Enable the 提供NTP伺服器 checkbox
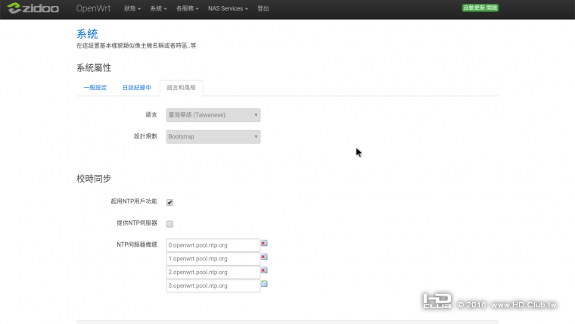 click(169, 224)
